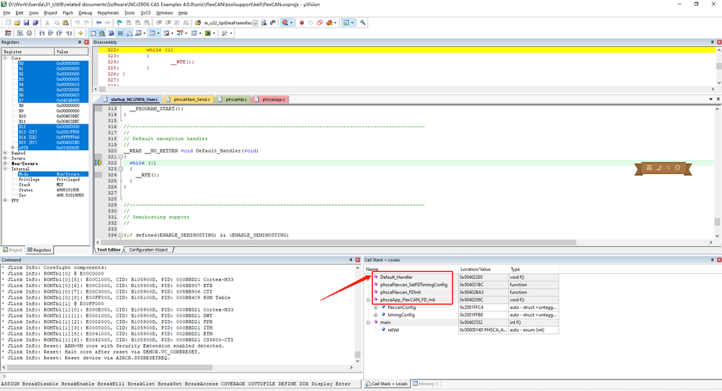722x391 pixels.
Task: Toggle bookmark flag on current line
Action: pos(119,22)
